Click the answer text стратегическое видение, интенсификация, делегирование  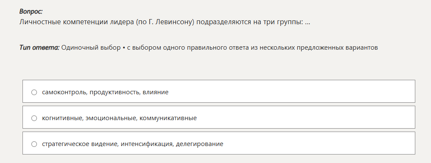pos(132,144)
